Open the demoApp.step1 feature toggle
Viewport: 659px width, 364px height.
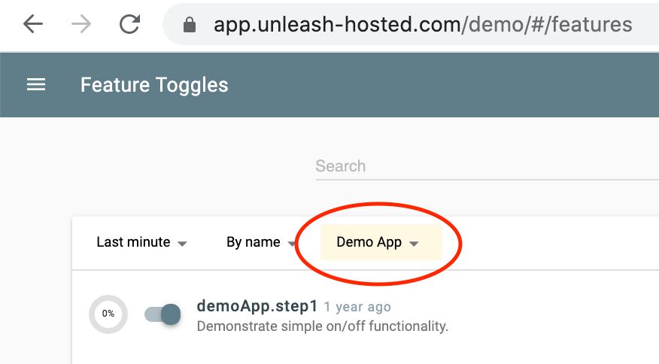[x=257, y=306]
